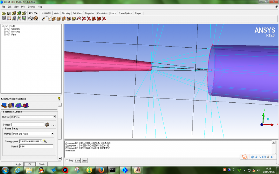Select the Create/Modify Curve tool
The width and height of the screenshot is (279, 174).
click(49, 18)
